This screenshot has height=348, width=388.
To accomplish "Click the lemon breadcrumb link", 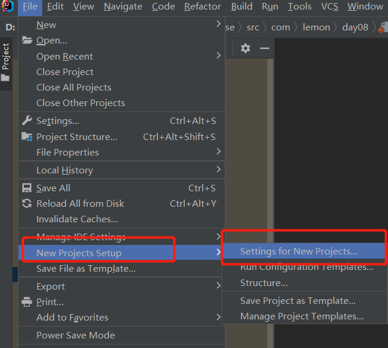I will [x=316, y=27].
